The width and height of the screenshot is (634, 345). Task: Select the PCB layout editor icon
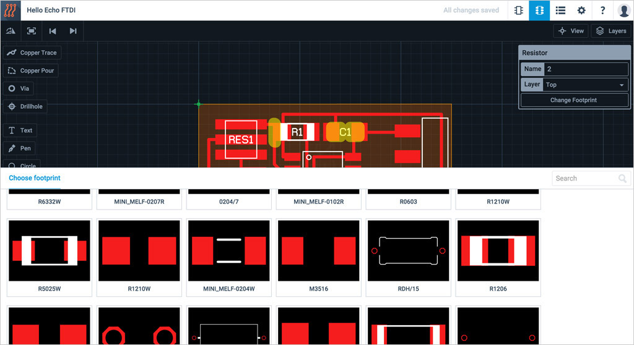[539, 11]
